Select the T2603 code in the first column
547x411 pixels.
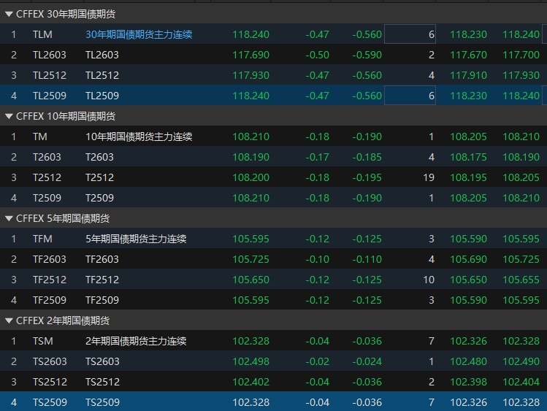[x=47, y=157]
